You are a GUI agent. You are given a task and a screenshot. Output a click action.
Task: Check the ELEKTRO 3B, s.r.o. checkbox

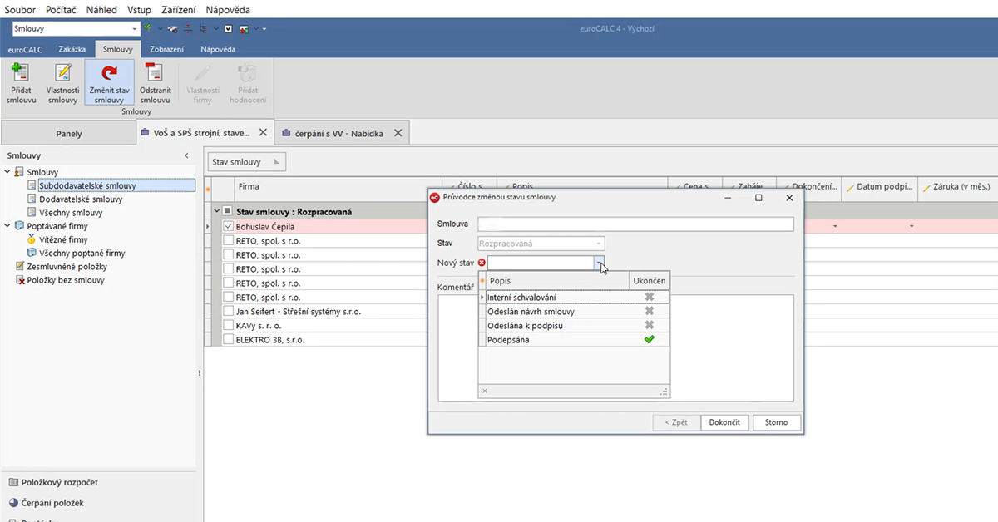coord(229,340)
